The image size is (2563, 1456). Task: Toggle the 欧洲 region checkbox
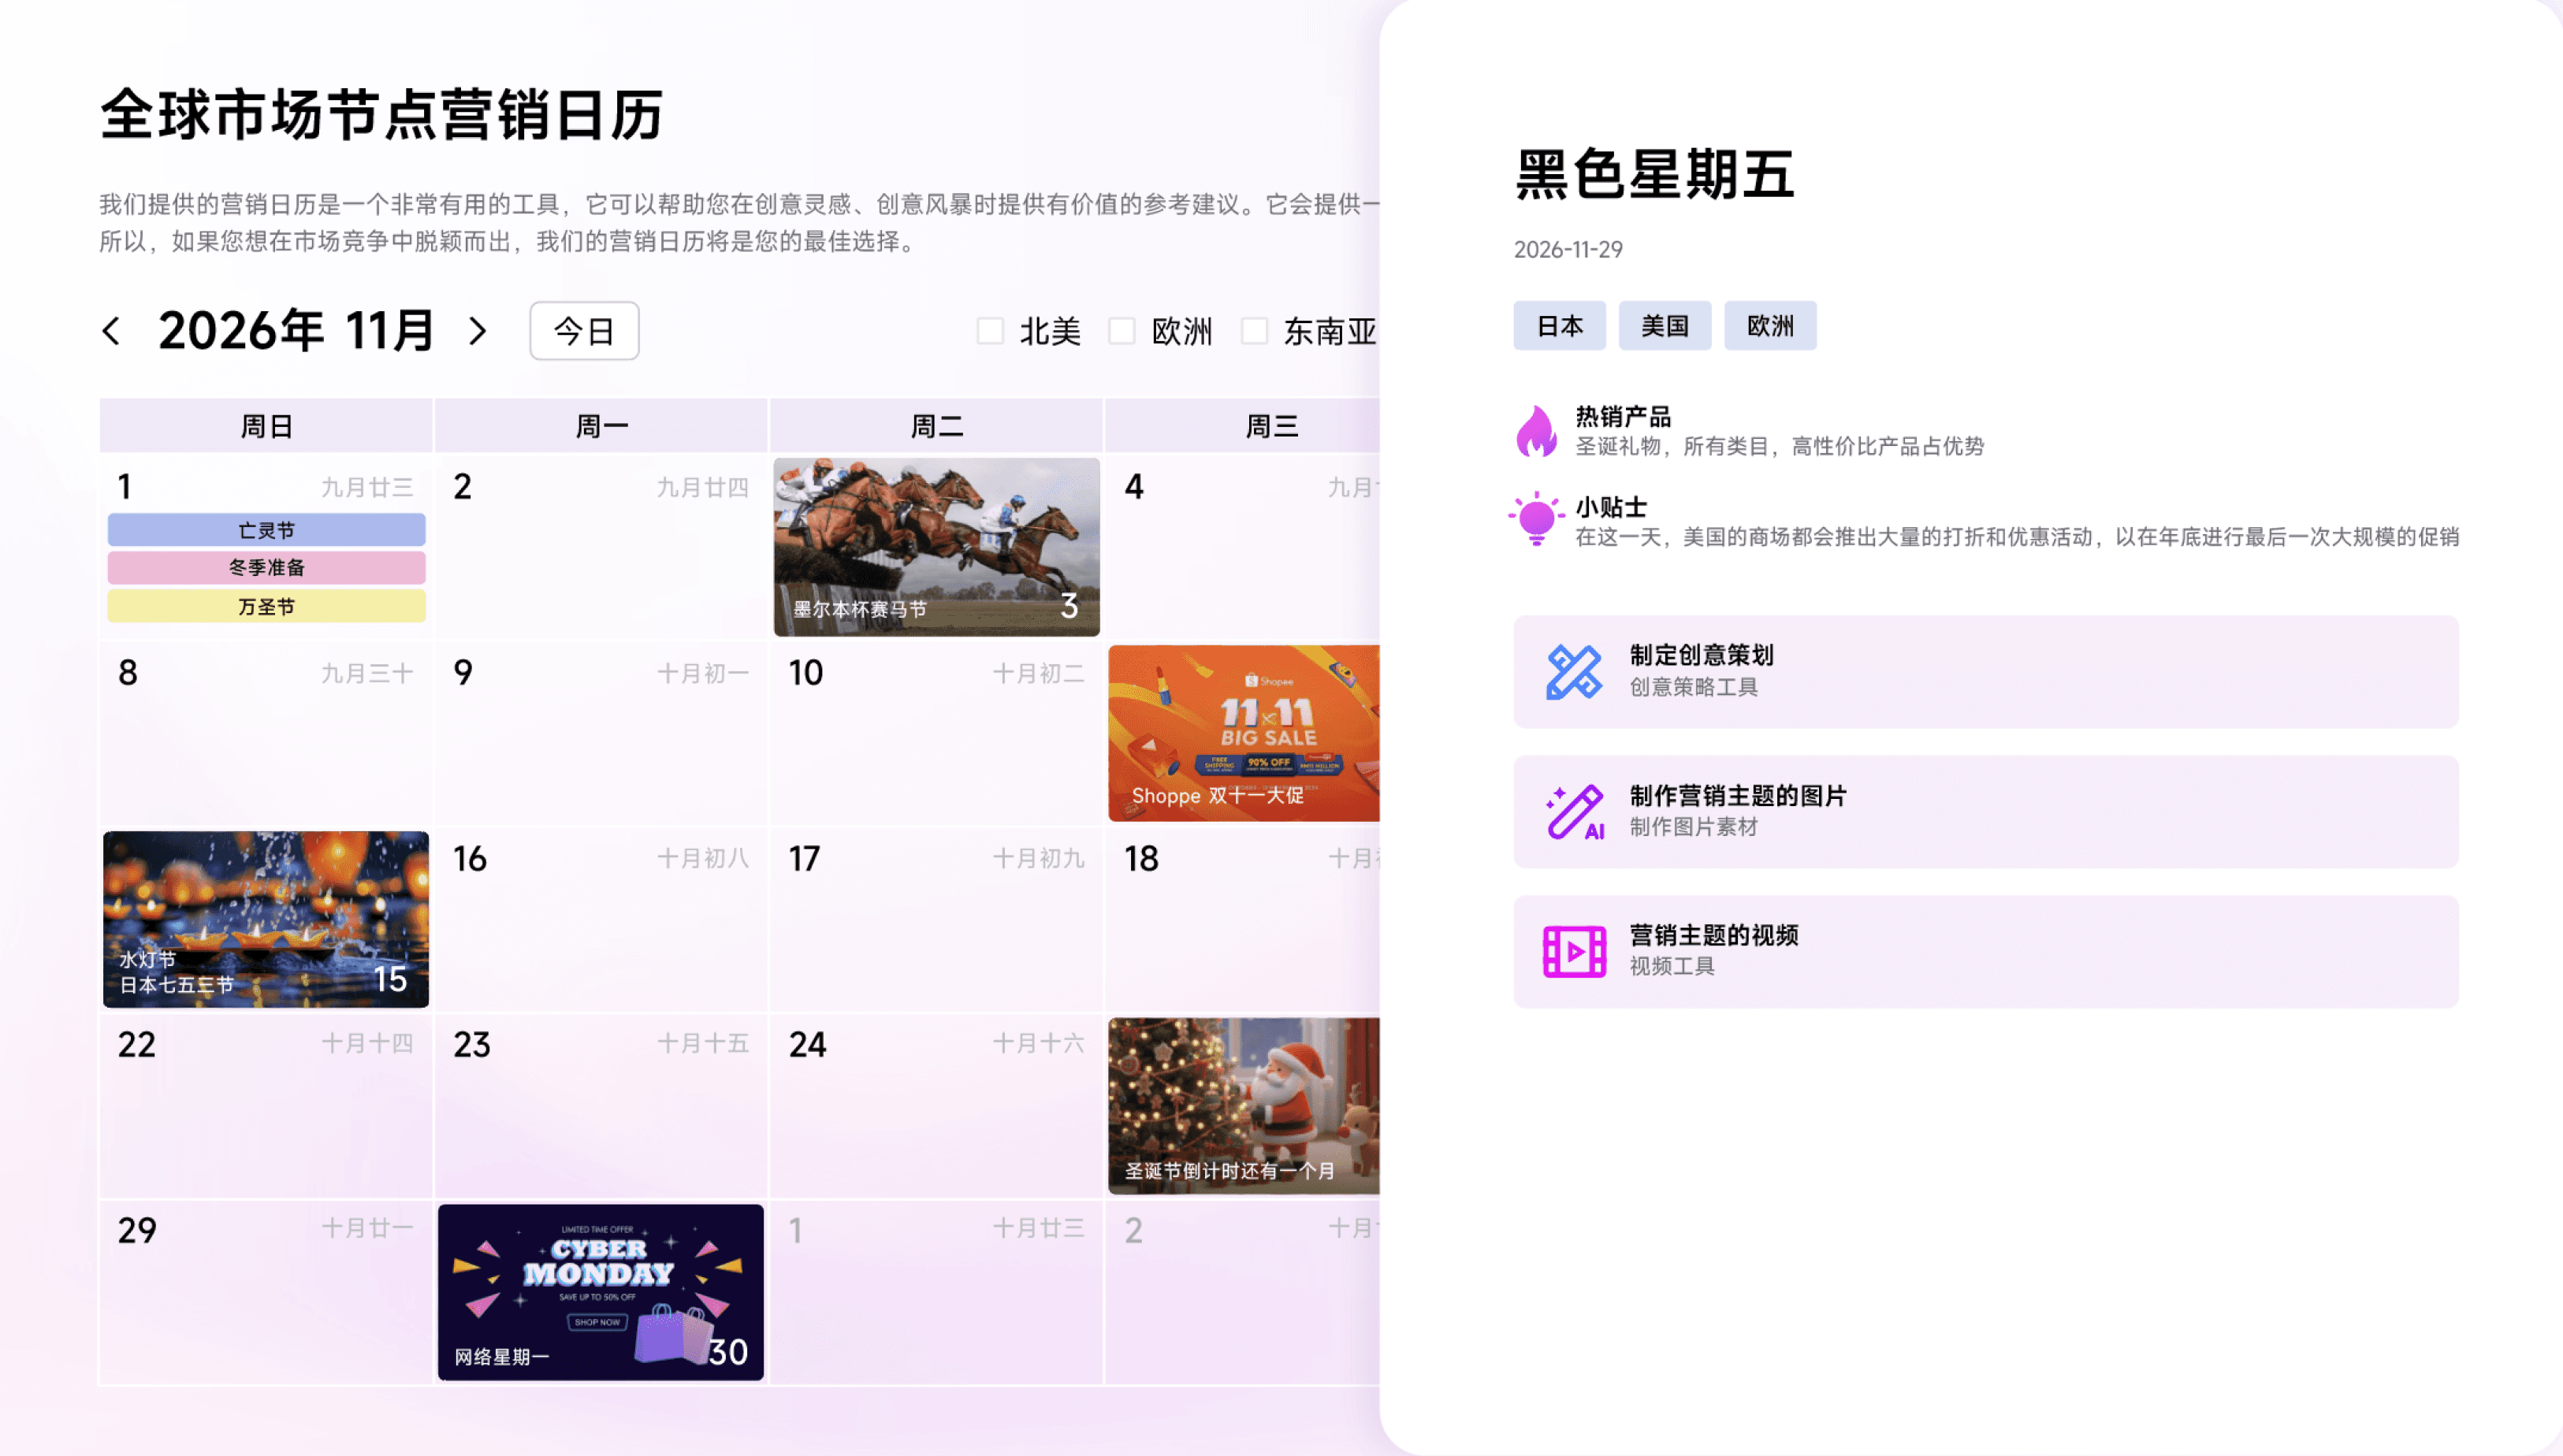[1122, 331]
